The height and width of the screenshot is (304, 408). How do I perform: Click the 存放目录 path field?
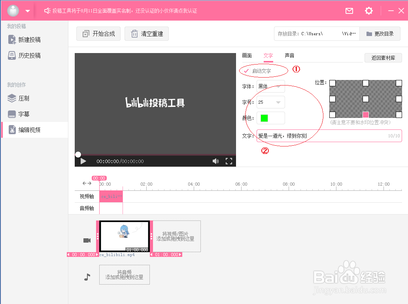317,34
